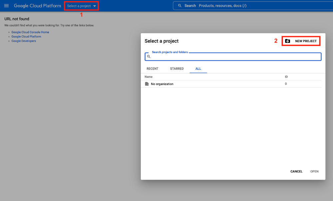This screenshot has width=333, height=201.
Task: Click the ID column header
Action: pyautogui.click(x=286, y=77)
